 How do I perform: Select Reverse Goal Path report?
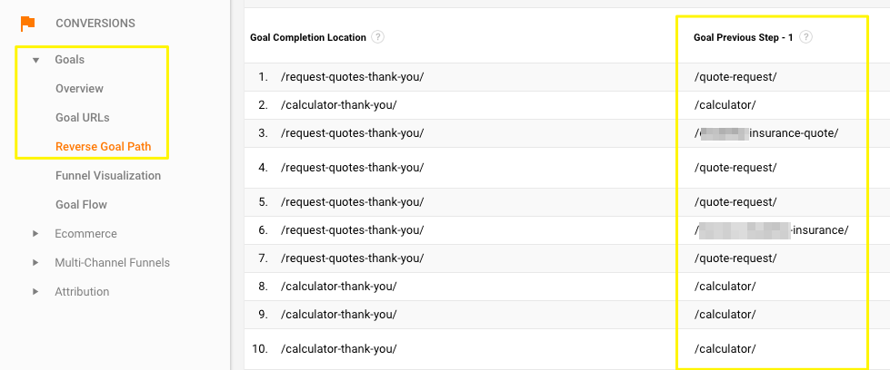104,146
